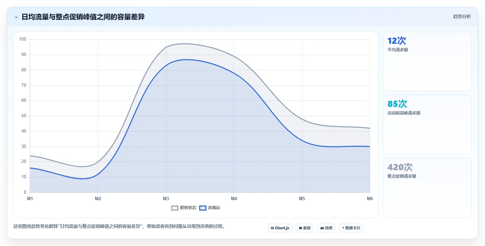485x246 pixels.
Task: Click the 50 y-axis value
Action: click(24, 116)
